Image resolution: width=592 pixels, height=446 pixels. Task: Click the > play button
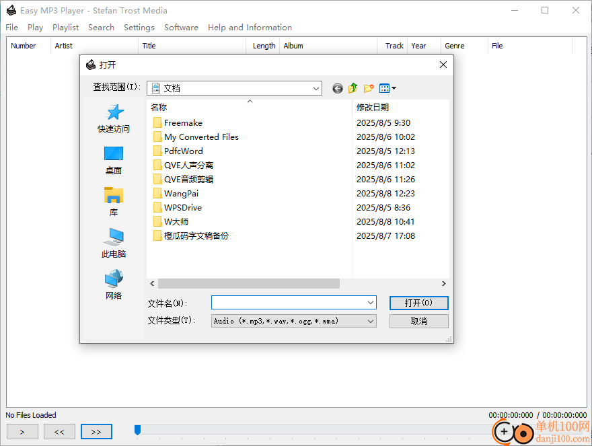coord(22,432)
